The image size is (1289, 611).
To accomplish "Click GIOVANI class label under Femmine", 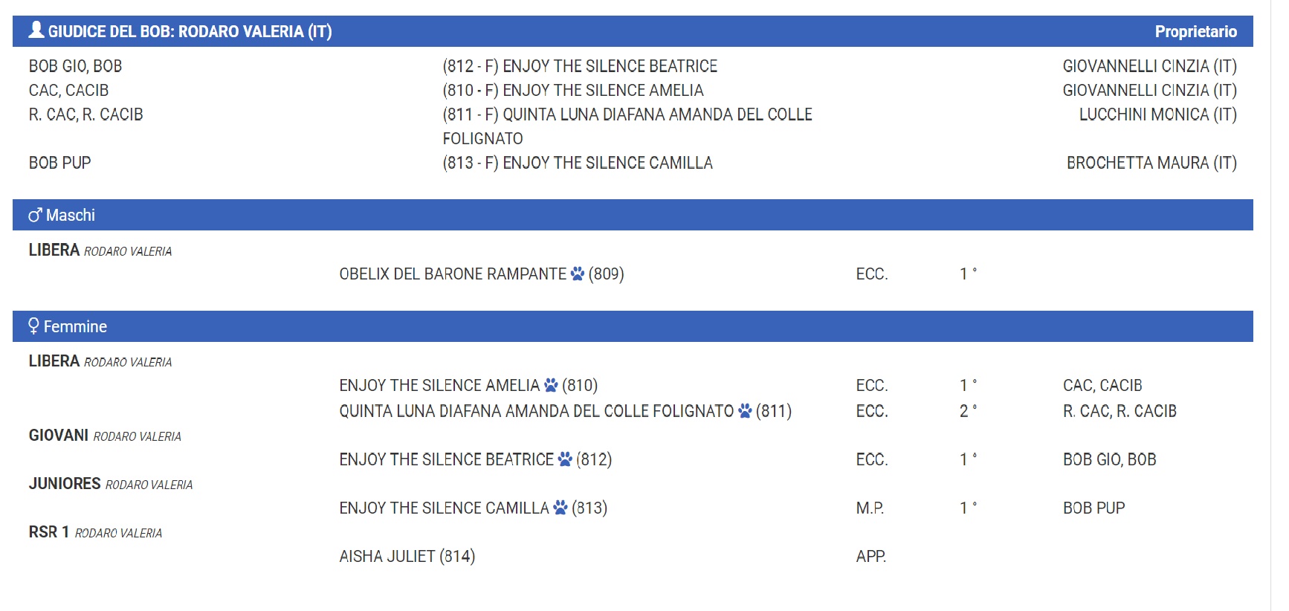I will 59,436.
